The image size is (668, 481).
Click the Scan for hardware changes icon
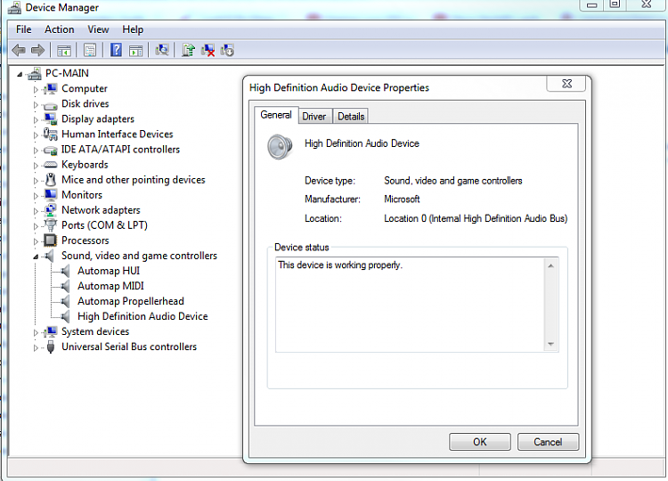(162, 50)
